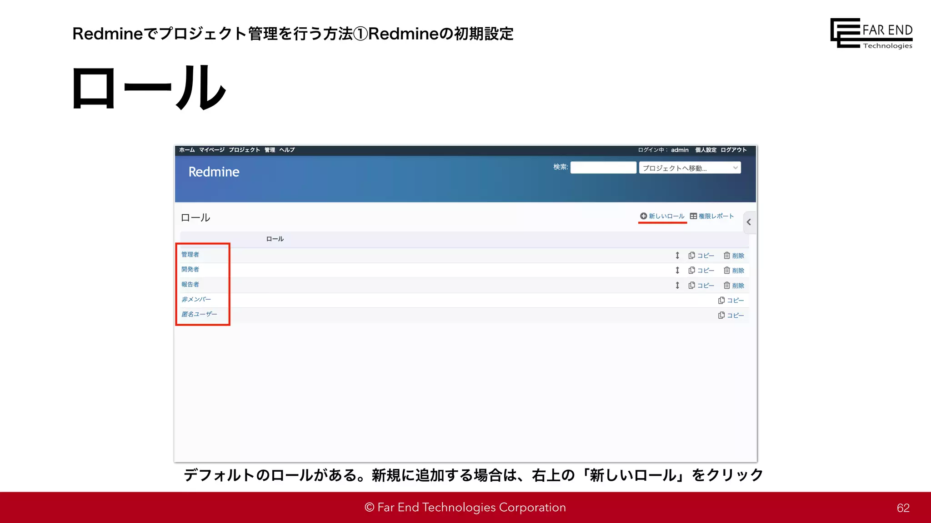Open the 開発者 role
This screenshot has width=931, height=523.
click(x=190, y=269)
